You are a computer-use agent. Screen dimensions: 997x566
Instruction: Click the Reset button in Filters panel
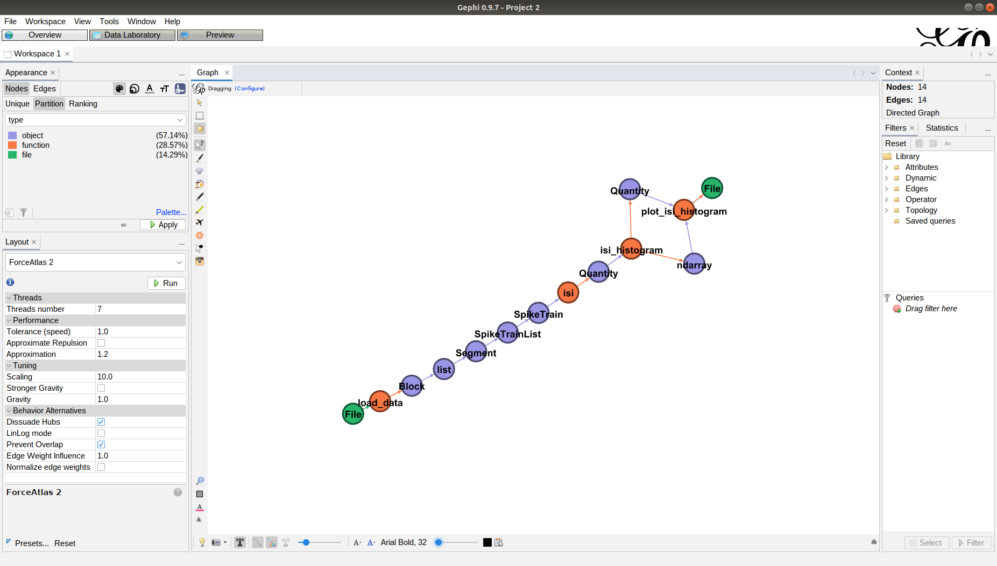895,144
